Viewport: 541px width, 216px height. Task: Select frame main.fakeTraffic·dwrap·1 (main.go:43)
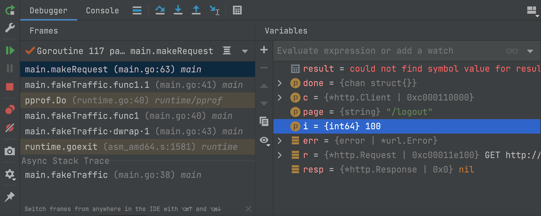tap(137, 131)
